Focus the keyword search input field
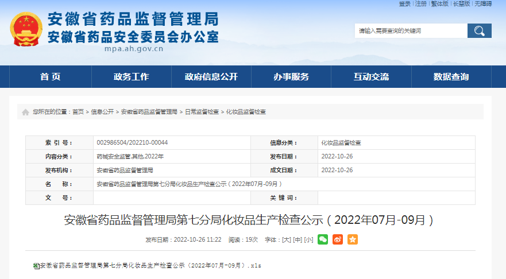 411,30
